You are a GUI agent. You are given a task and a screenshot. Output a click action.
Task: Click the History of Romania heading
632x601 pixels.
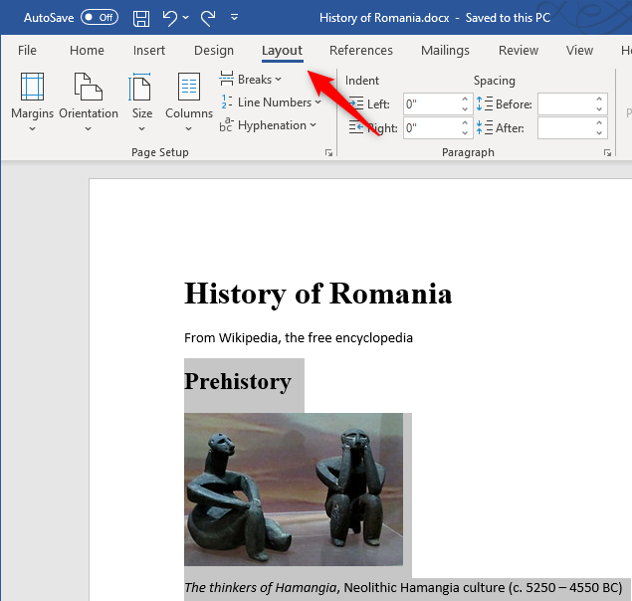click(x=318, y=294)
